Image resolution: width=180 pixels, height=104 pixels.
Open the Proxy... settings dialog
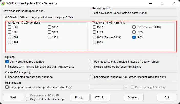(80, 97)
